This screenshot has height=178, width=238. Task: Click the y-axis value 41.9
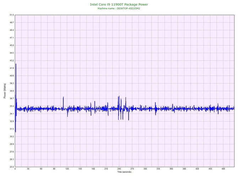(12, 68)
